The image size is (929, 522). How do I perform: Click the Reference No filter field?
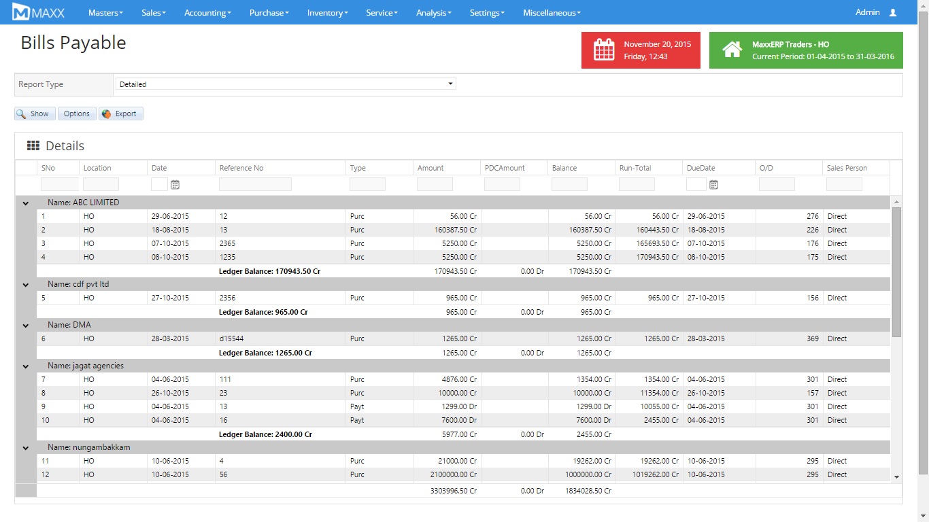coord(255,184)
